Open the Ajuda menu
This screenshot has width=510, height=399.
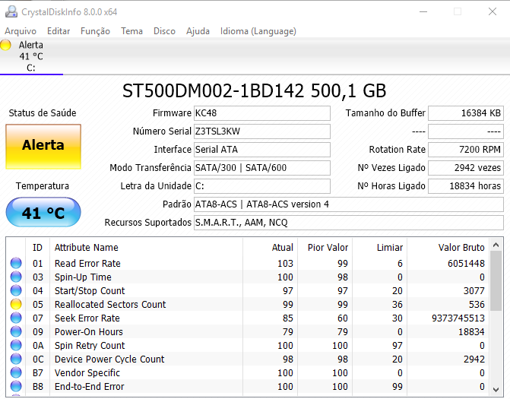pyautogui.click(x=198, y=31)
